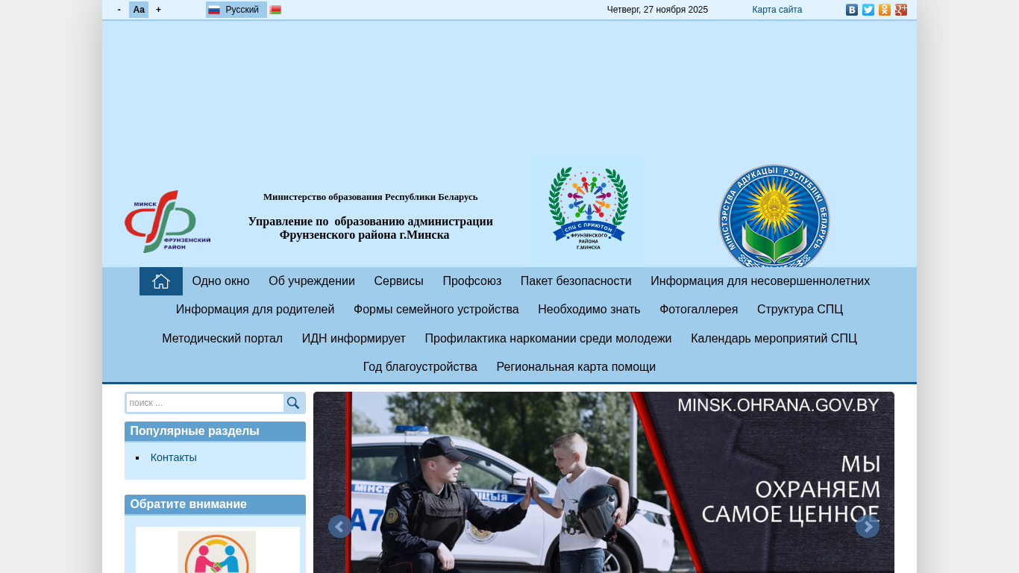The height and width of the screenshot is (573, 1019).
Task: Open the Ministry of Education emblem
Action: [774, 218]
